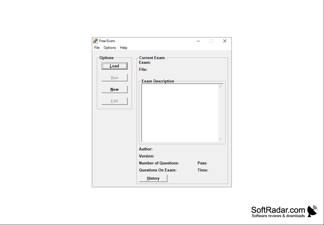Click the "Time:" label
Viewport: 324px width, 225px height.
tap(203, 170)
